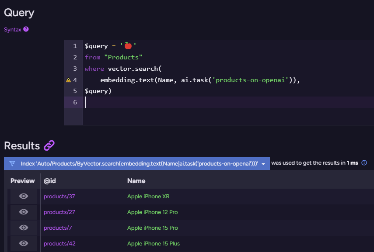Click the Syntax help question mark icon
374x252 pixels.
click(26, 29)
